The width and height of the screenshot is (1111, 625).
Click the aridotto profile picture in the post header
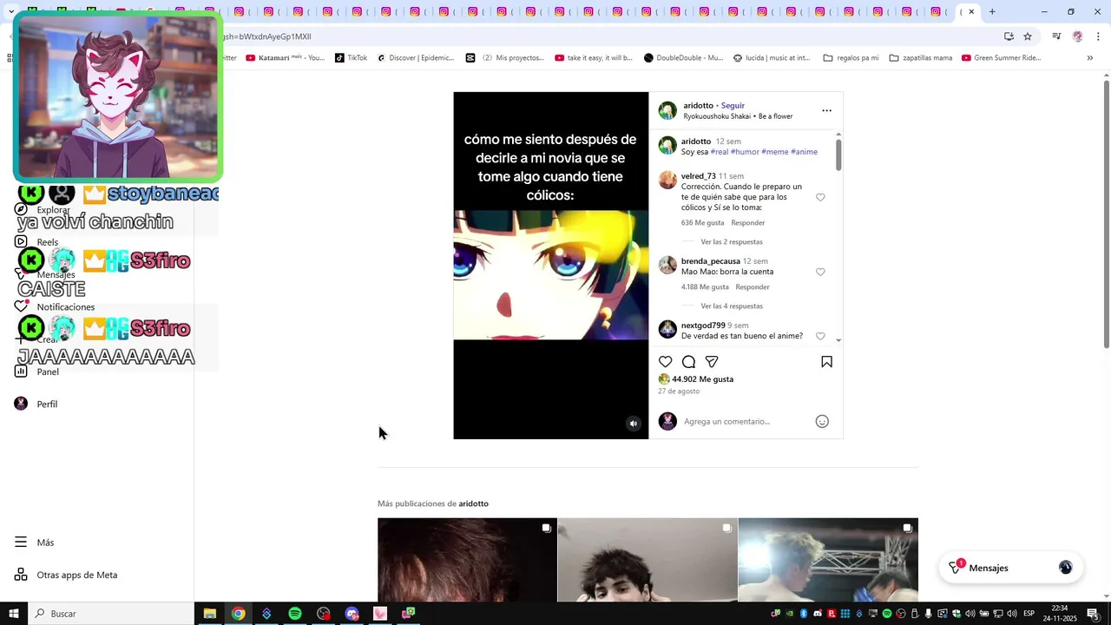pyautogui.click(x=667, y=110)
